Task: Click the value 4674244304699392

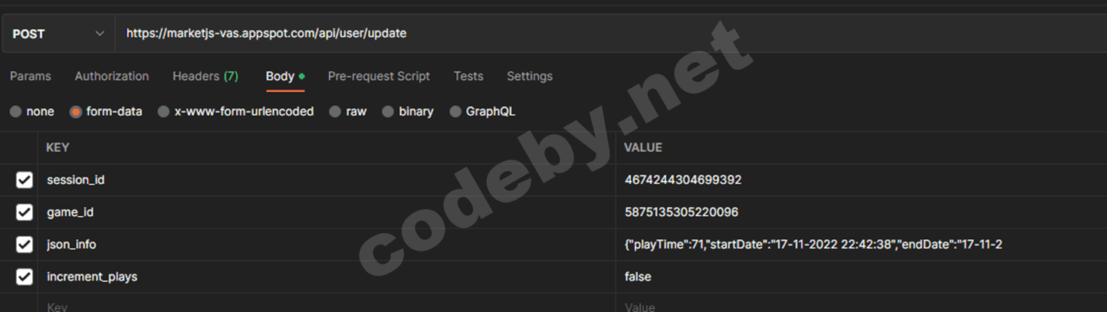Action: (x=683, y=180)
